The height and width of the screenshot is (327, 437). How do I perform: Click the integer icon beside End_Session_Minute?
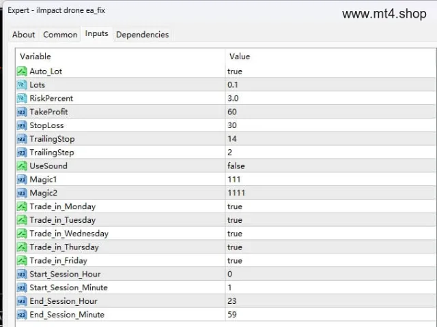22,315
